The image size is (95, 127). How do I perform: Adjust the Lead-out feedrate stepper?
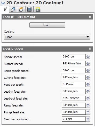[88, 98]
